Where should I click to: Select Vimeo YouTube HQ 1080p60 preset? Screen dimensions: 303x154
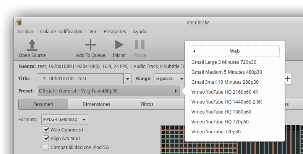click(221, 112)
